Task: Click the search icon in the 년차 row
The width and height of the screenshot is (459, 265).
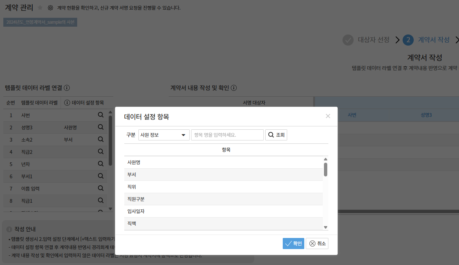Action: (101, 164)
